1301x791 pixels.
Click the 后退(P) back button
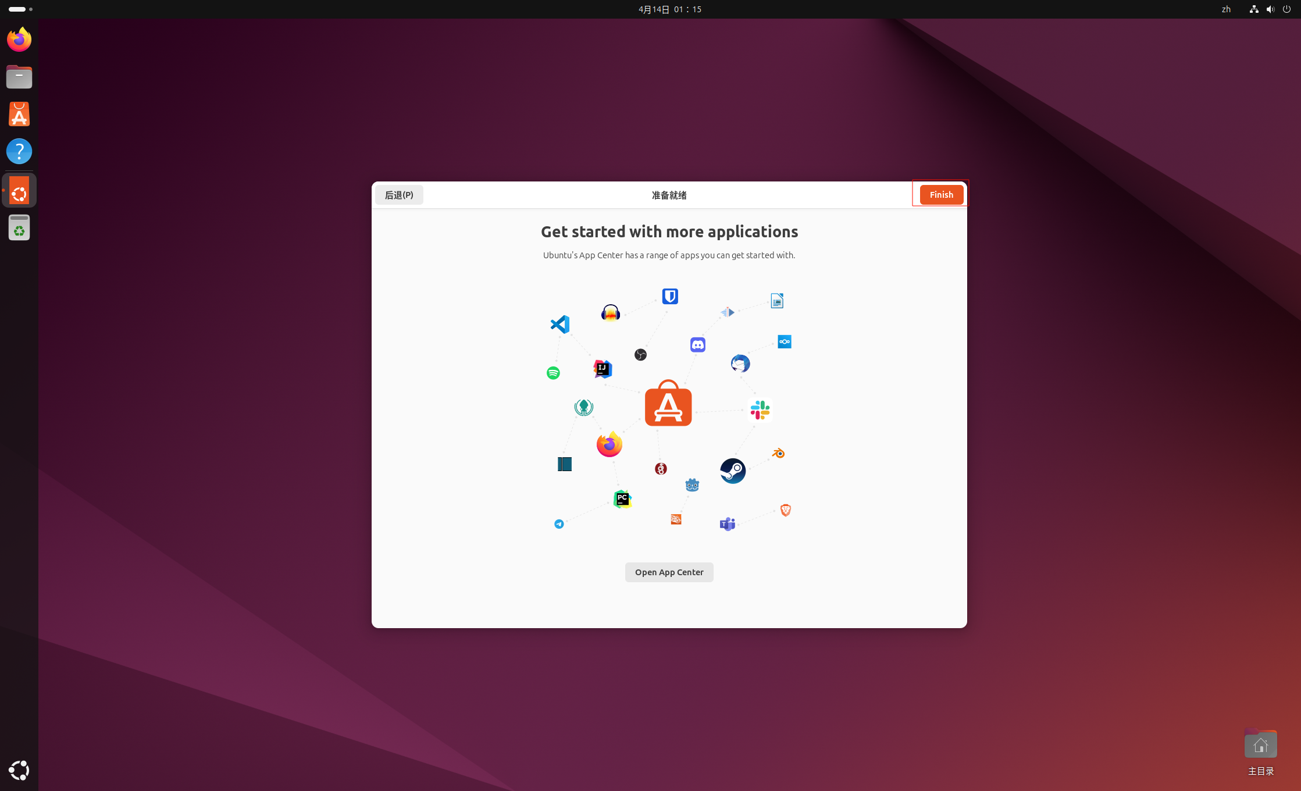pyautogui.click(x=399, y=195)
